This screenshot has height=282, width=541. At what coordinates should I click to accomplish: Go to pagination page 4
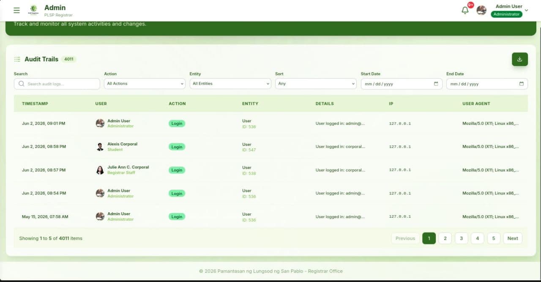(477, 238)
